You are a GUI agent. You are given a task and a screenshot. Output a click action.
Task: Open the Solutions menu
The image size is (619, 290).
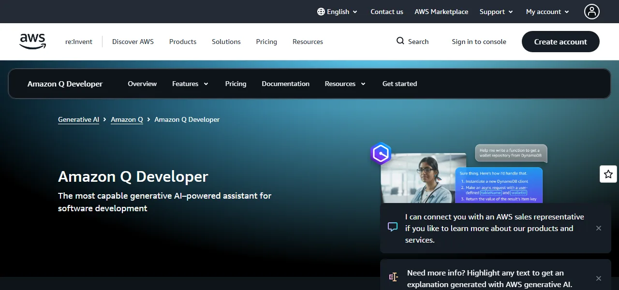pos(226,42)
